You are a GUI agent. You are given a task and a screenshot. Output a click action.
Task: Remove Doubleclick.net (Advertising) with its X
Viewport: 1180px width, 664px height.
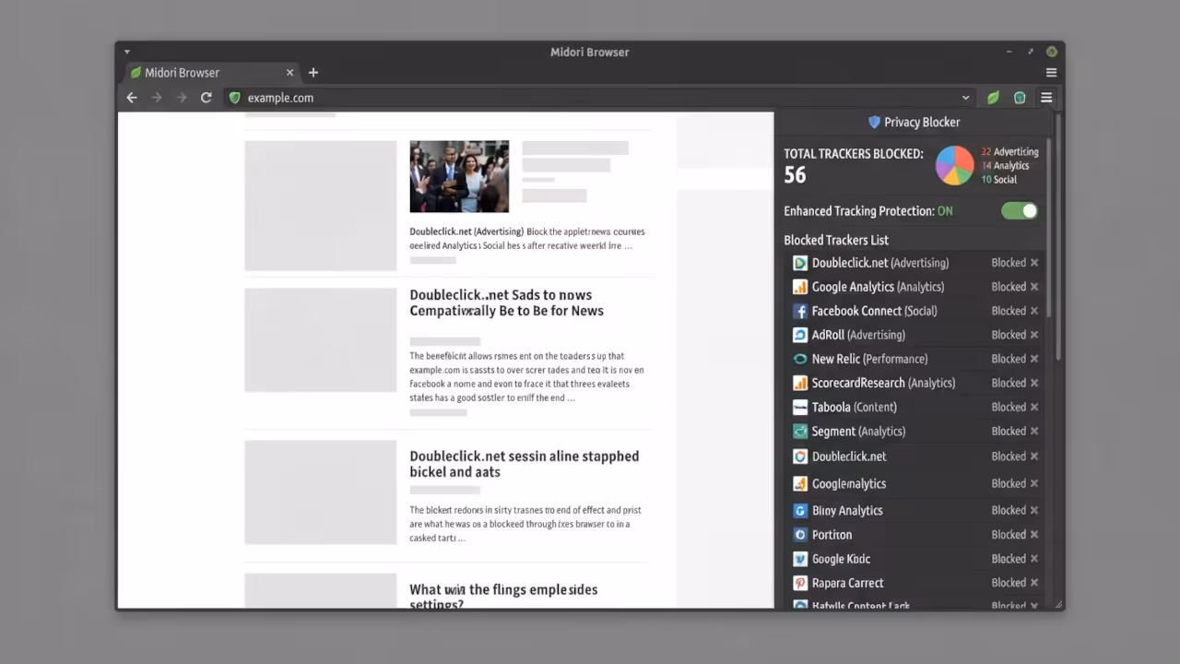[1034, 263]
